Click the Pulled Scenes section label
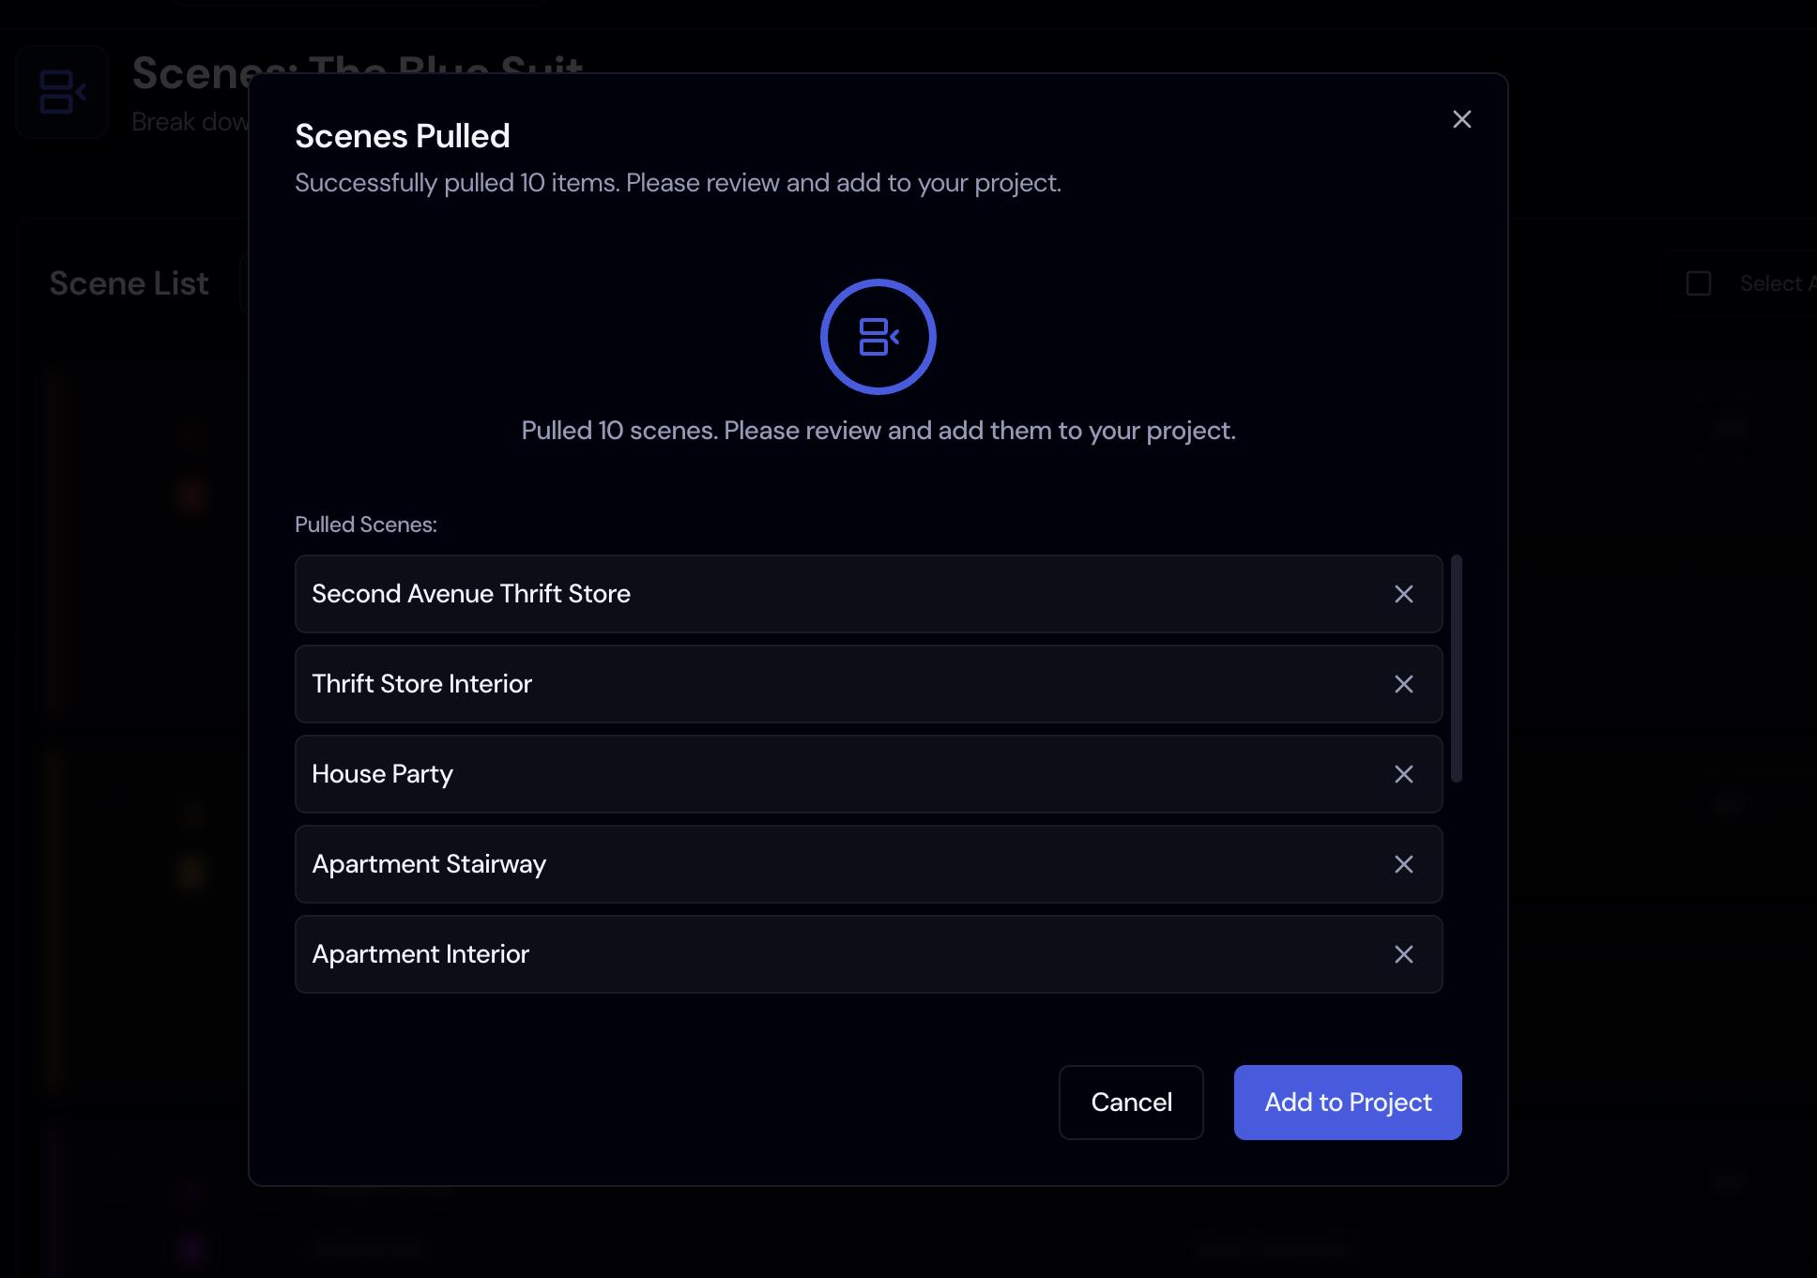This screenshot has width=1817, height=1278. coord(365,524)
